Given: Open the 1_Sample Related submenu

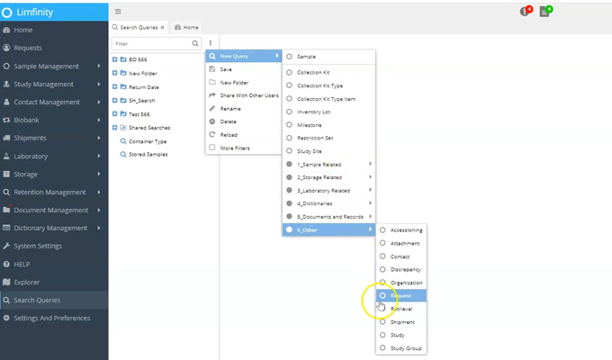Looking at the screenshot, I should (x=328, y=165).
